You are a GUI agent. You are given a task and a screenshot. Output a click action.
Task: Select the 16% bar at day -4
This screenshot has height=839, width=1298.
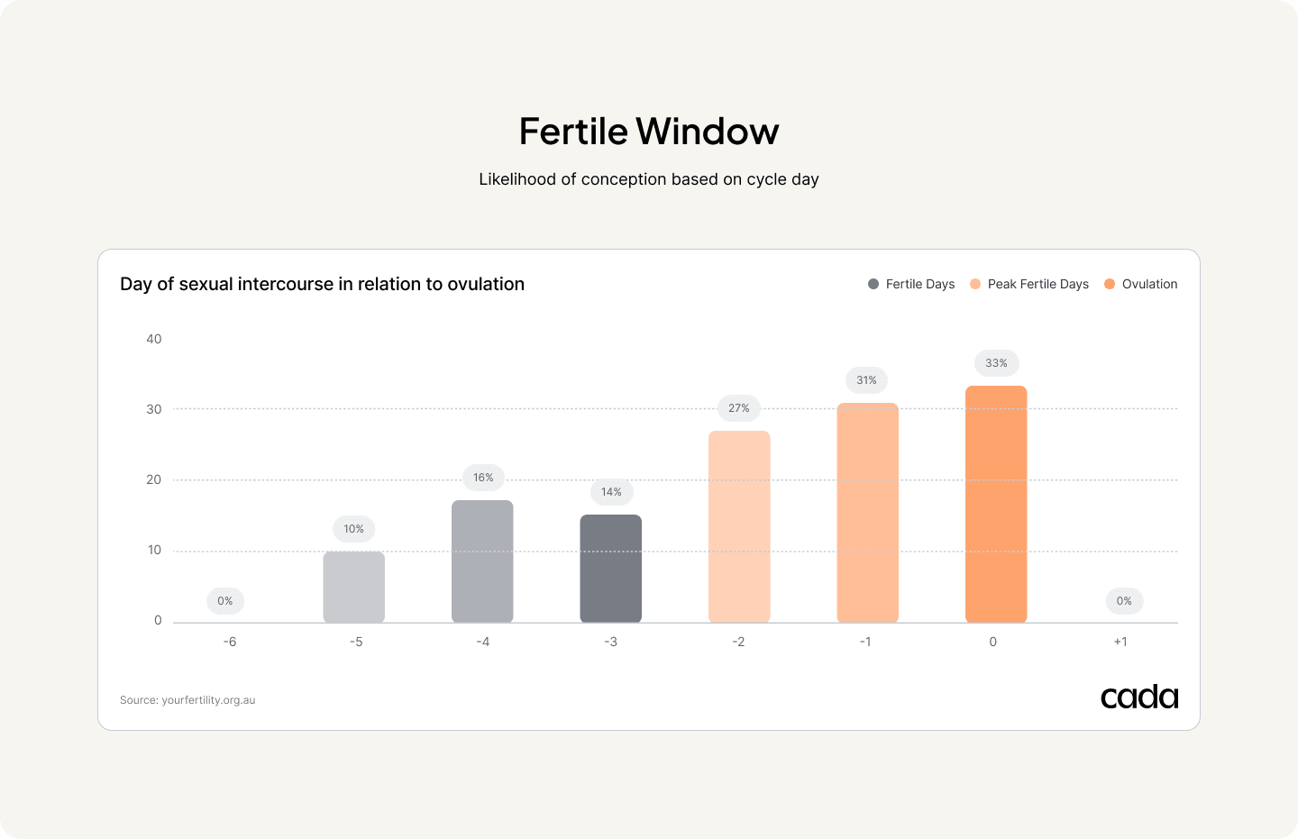click(482, 561)
